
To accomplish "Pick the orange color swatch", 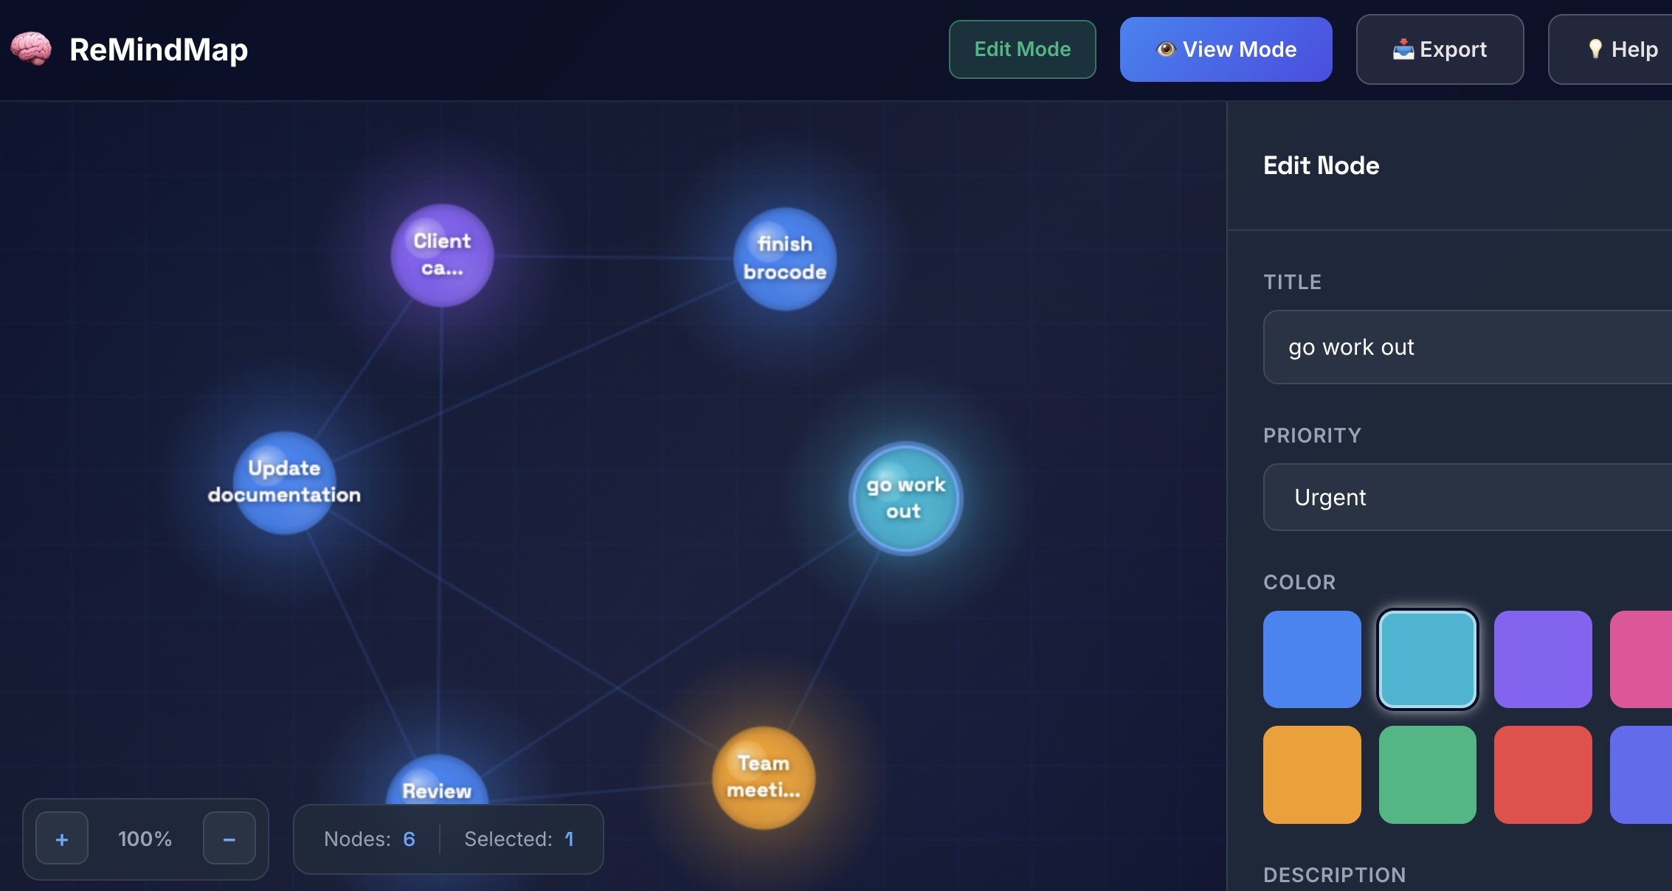I will [x=1312, y=774].
